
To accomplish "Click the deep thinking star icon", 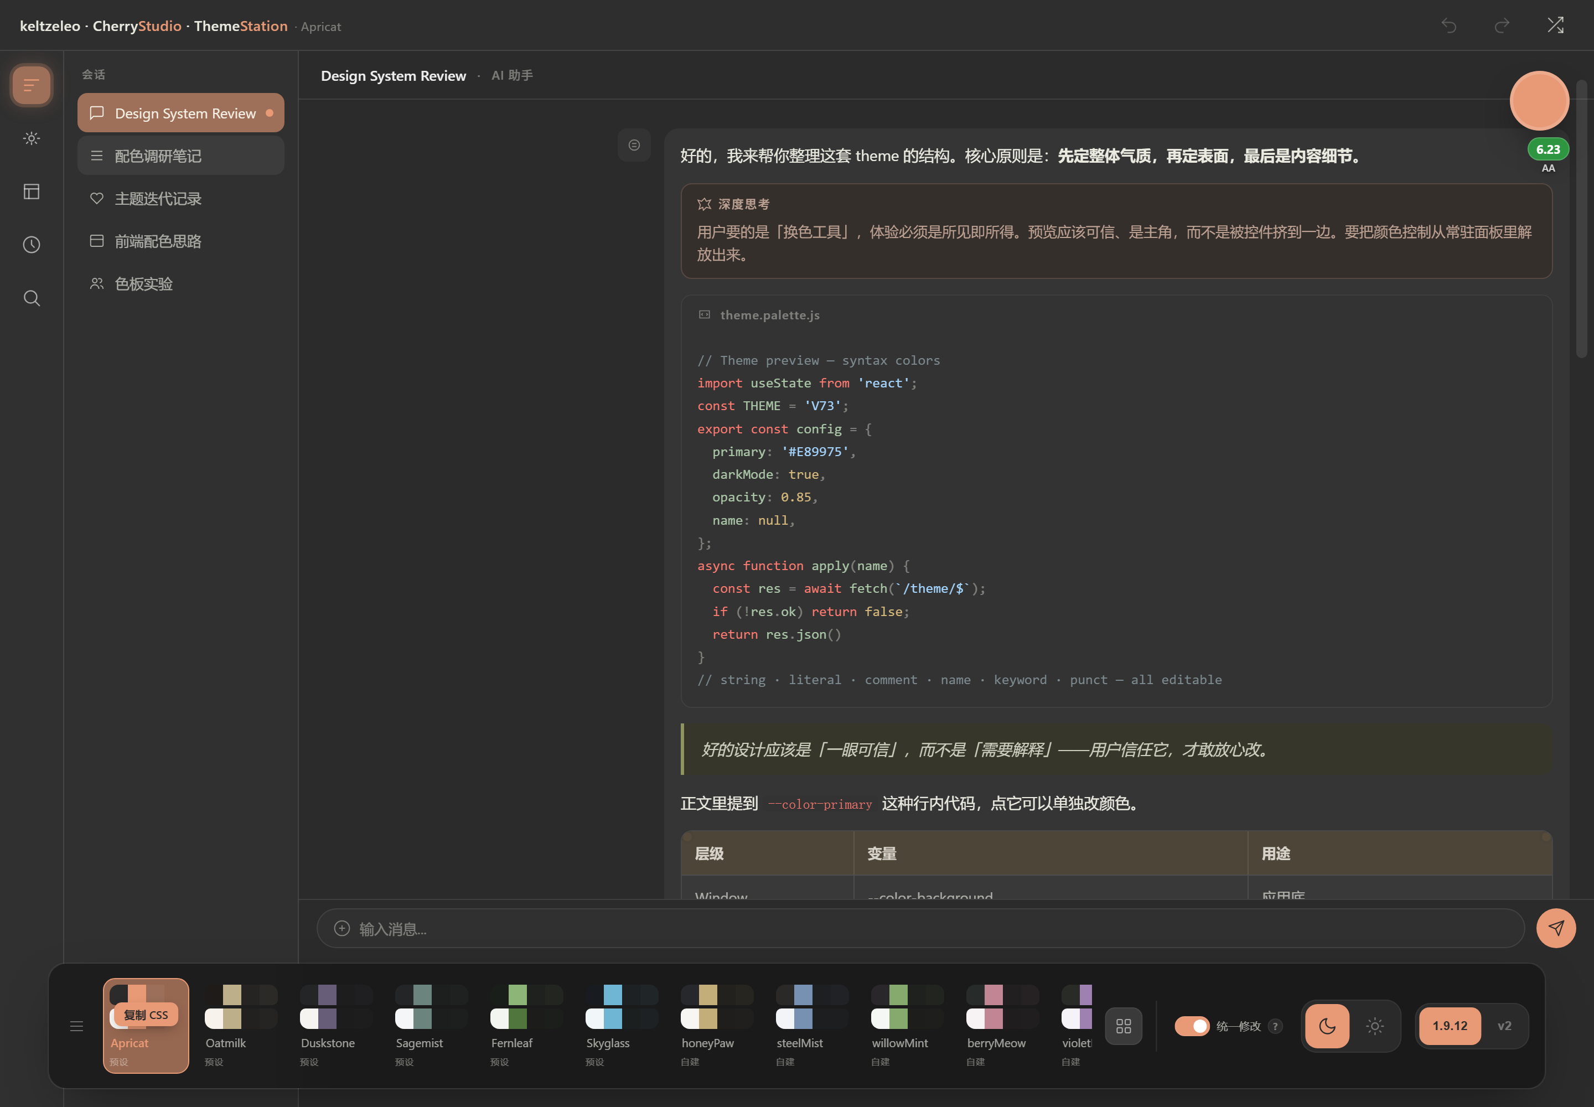I will click(705, 204).
